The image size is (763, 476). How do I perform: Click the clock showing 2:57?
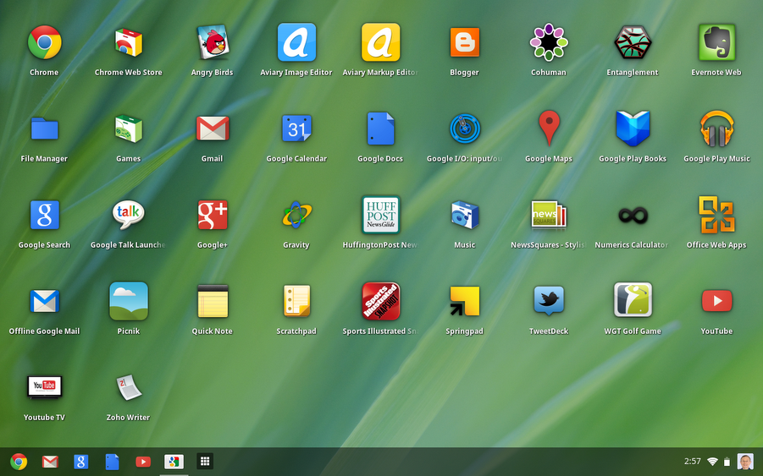tap(693, 462)
